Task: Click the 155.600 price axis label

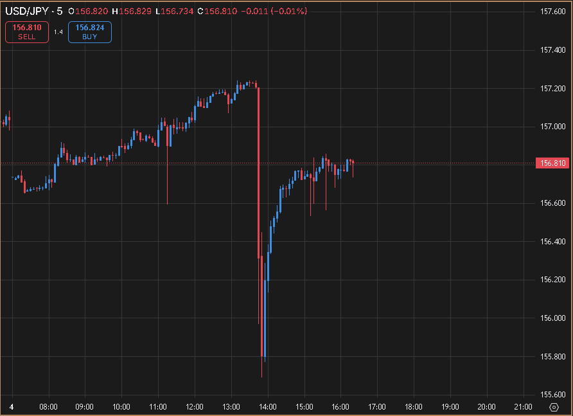Action: [x=553, y=395]
